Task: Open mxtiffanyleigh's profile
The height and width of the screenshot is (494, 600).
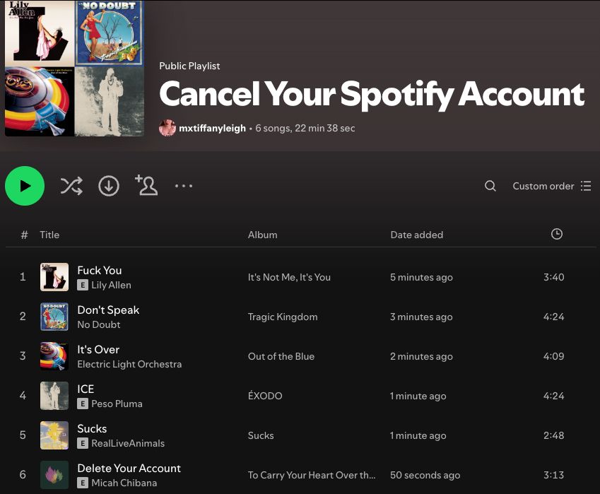Action: click(x=212, y=128)
